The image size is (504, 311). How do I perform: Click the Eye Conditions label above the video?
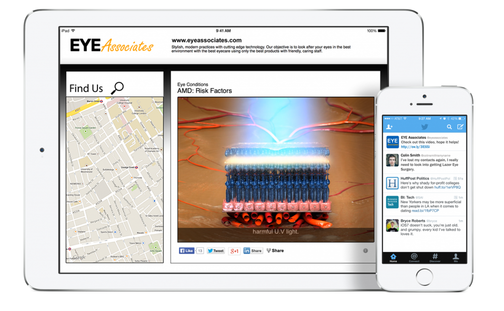192,85
